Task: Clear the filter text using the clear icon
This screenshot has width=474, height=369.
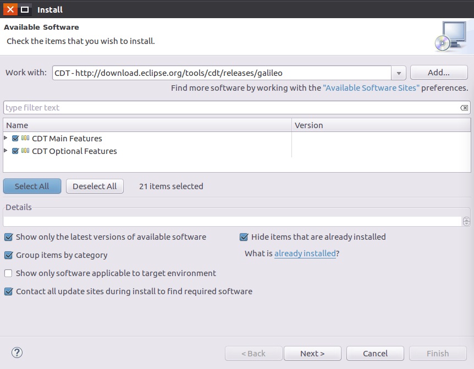Action: coord(464,108)
